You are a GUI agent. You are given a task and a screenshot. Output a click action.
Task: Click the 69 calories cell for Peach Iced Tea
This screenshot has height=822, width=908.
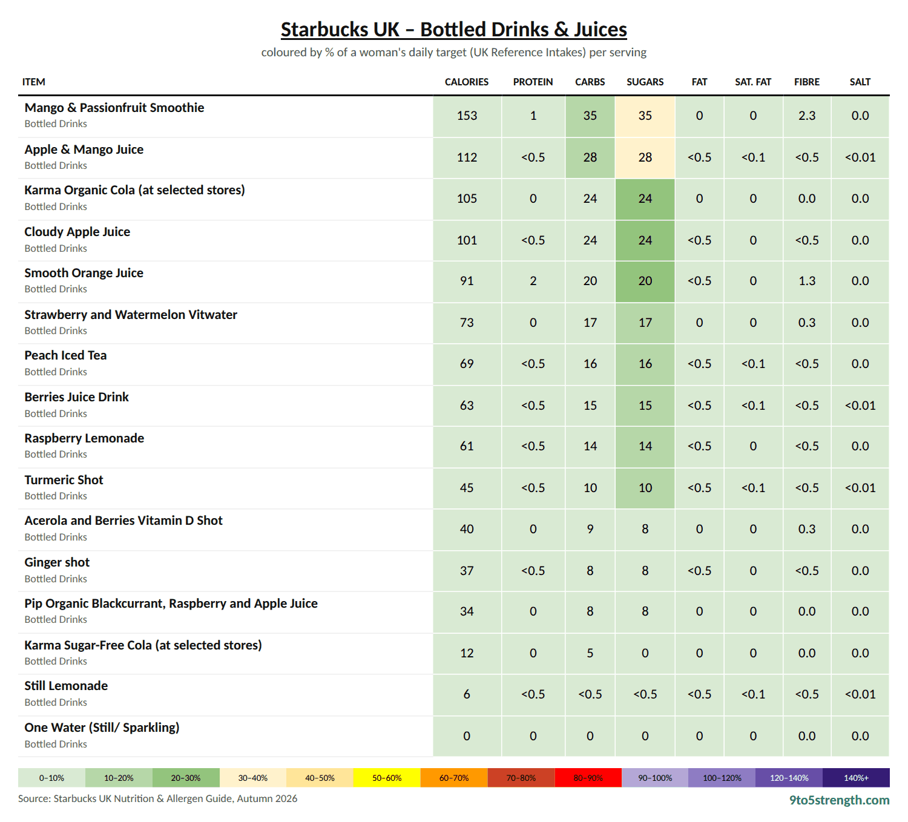tap(467, 364)
